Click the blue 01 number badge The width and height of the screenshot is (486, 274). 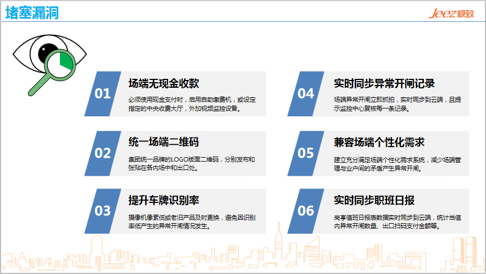point(102,94)
